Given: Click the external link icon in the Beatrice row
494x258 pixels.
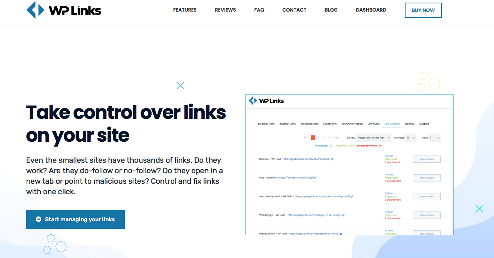Looking at the screenshot, I should (332, 159).
